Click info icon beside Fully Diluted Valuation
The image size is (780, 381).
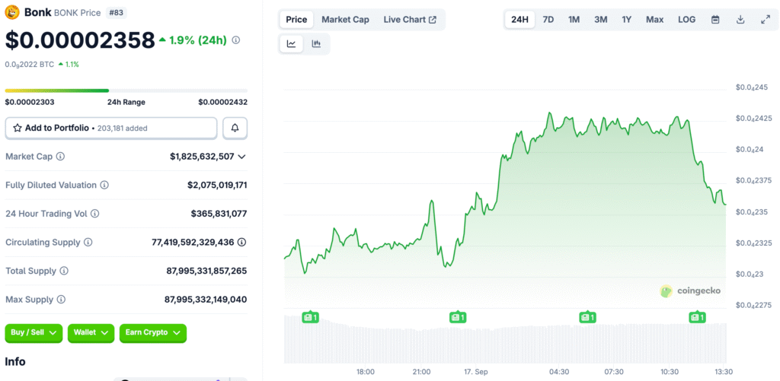coord(104,185)
